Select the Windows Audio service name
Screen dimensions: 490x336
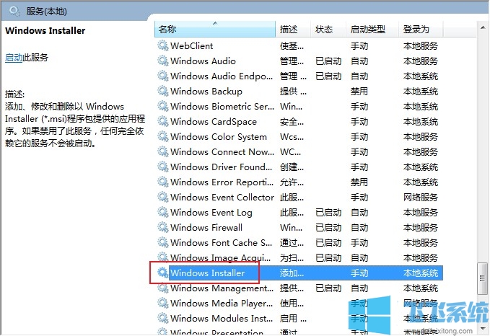click(203, 61)
